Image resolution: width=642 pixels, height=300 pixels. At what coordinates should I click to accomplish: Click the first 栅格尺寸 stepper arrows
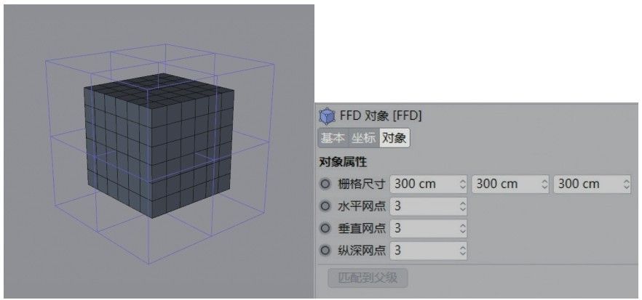pos(463,185)
